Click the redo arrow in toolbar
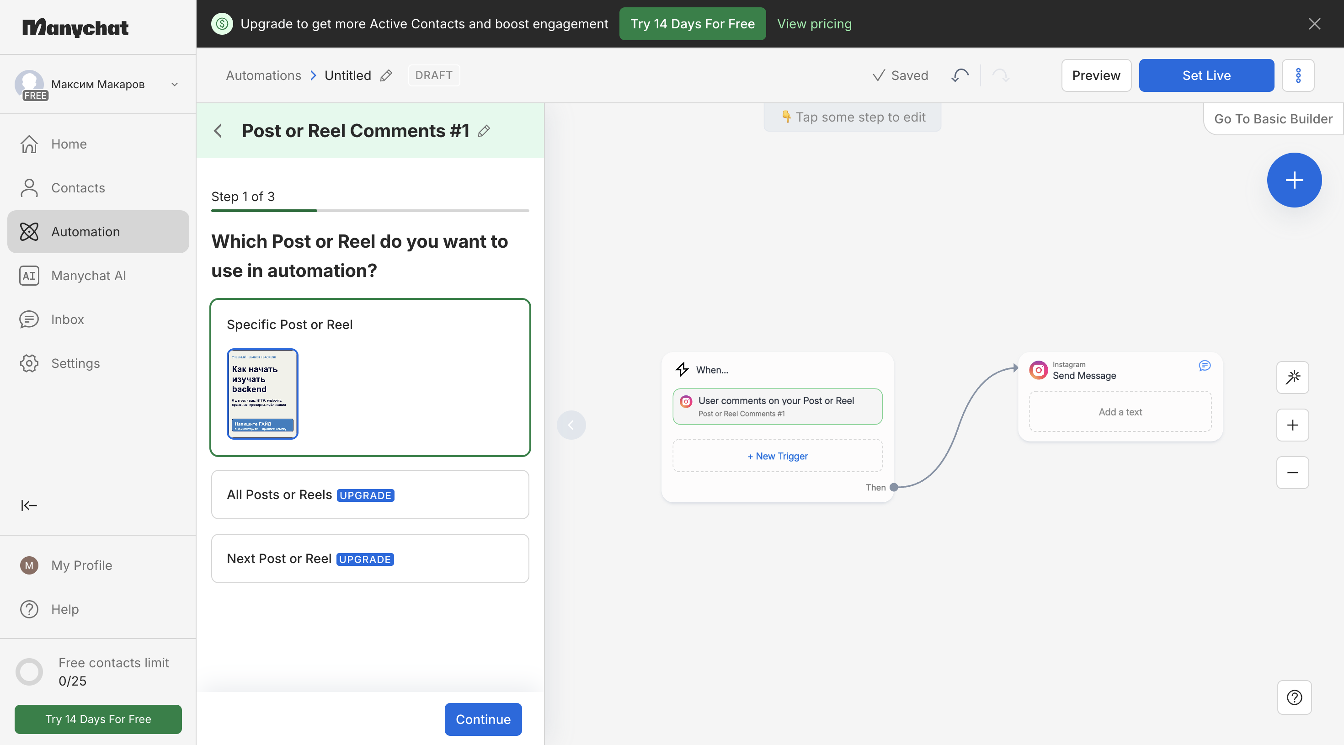The height and width of the screenshot is (745, 1344). tap(1000, 76)
